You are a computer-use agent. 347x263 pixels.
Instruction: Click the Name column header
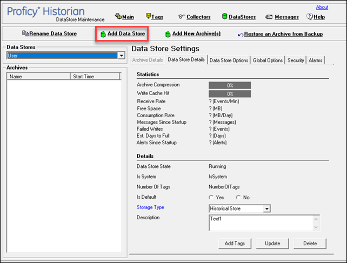click(38, 77)
